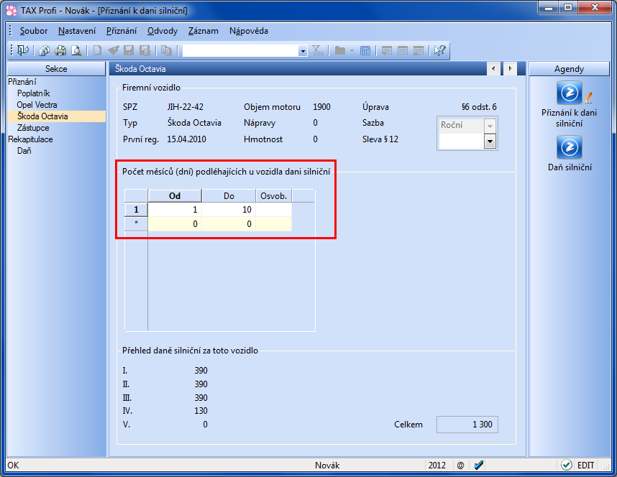617x477 pixels.
Task: Open the Přiznání menu
Action: pos(122,31)
